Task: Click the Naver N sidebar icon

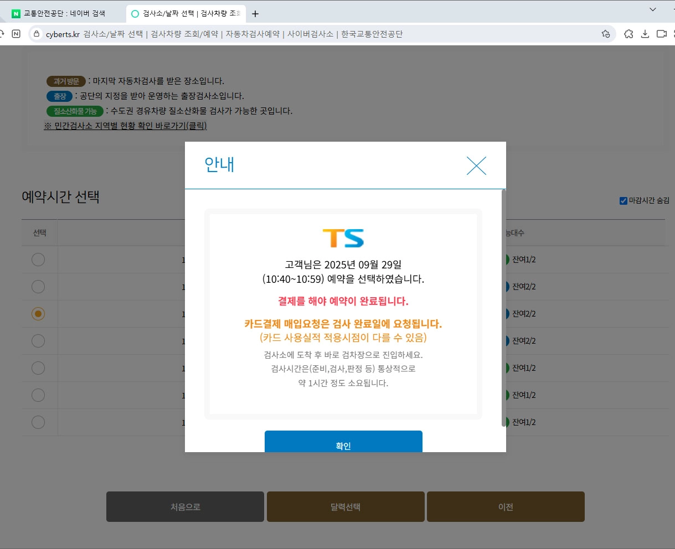Action: coord(17,34)
